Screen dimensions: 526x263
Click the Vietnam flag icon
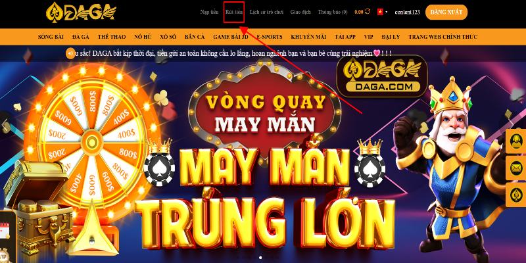[380, 12]
